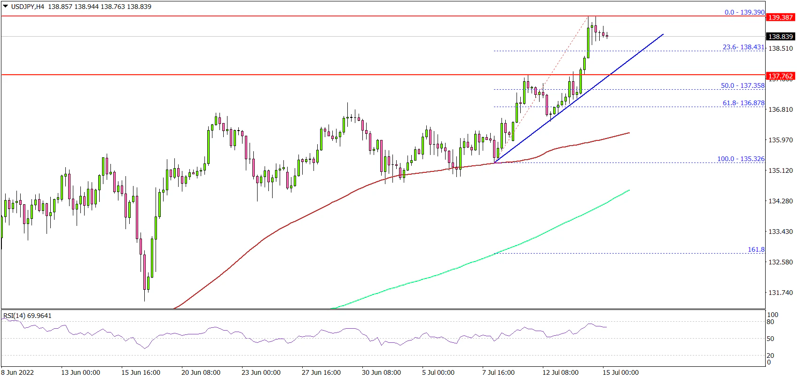Select the 100.0 - 135.326 Fibonacci label
Image resolution: width=799 pixels, height=379 pixels.
click(741, 159)
